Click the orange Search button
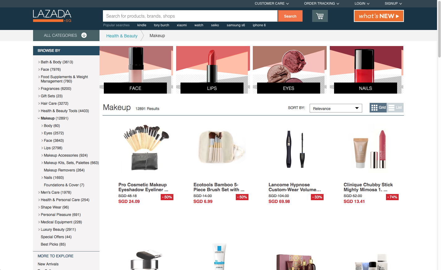Viewport: 441px width, 270px height. point(290,16)
